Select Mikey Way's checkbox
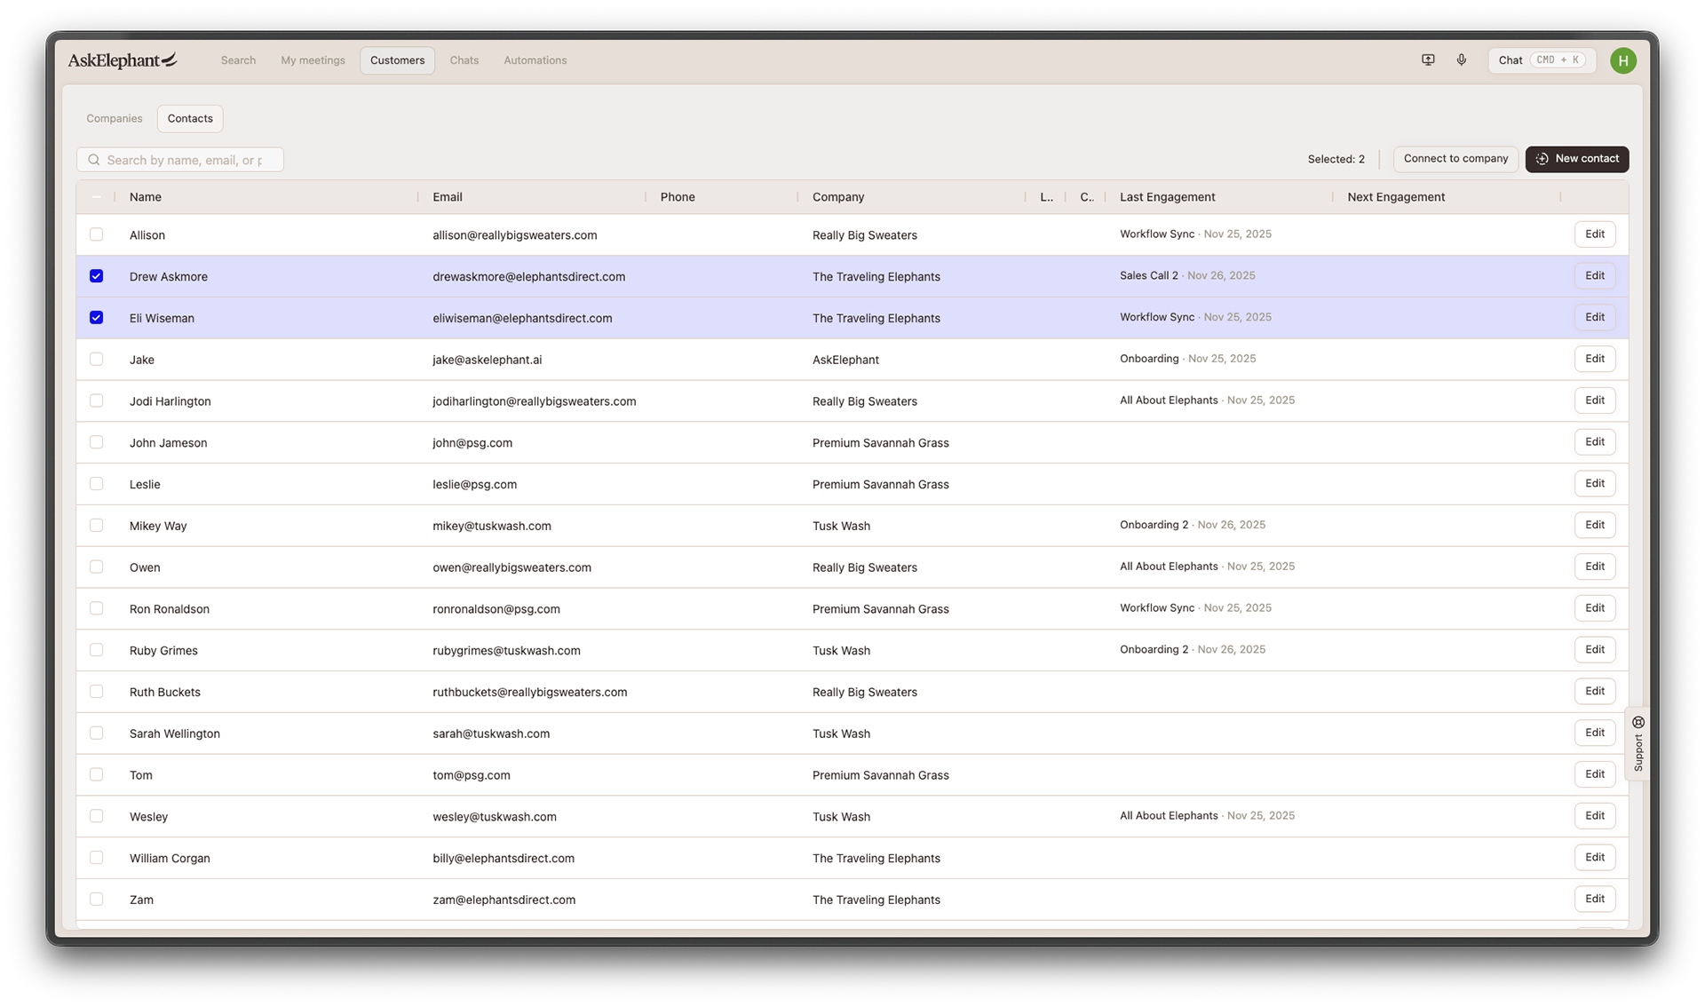This screenshot has height=1007, width=1705. tap(96, 526)
